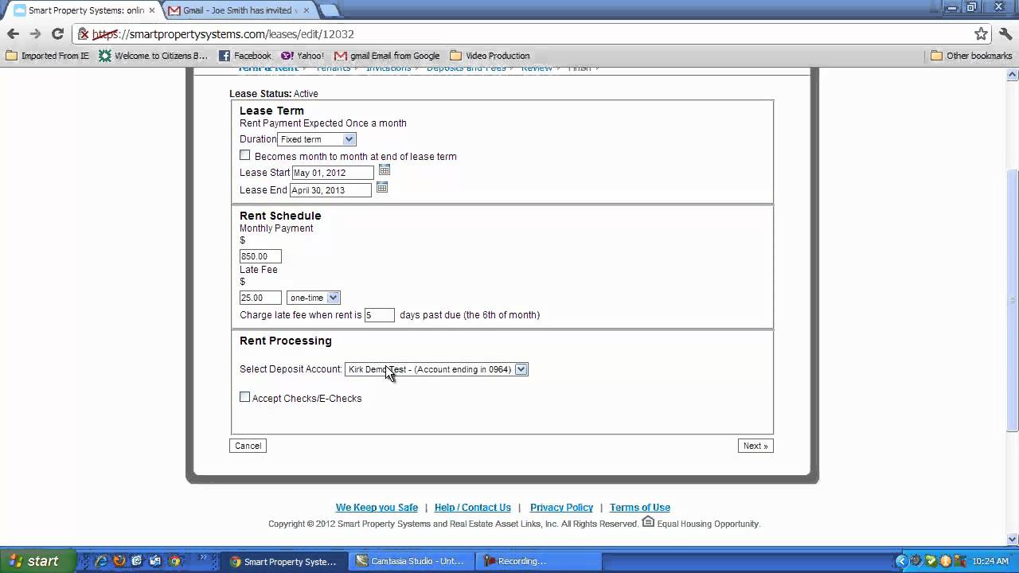This screenshot has width=1019, height=573.
Task: Open the Chrome wrench settings menu
Action: click(x=1005, y=34)
